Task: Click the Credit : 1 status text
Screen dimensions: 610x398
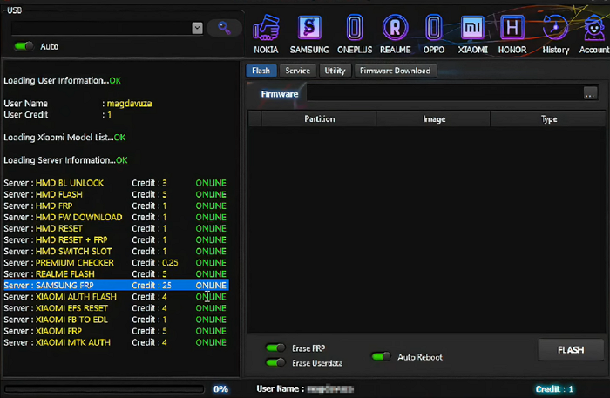Action: click(x=554, y=389)
